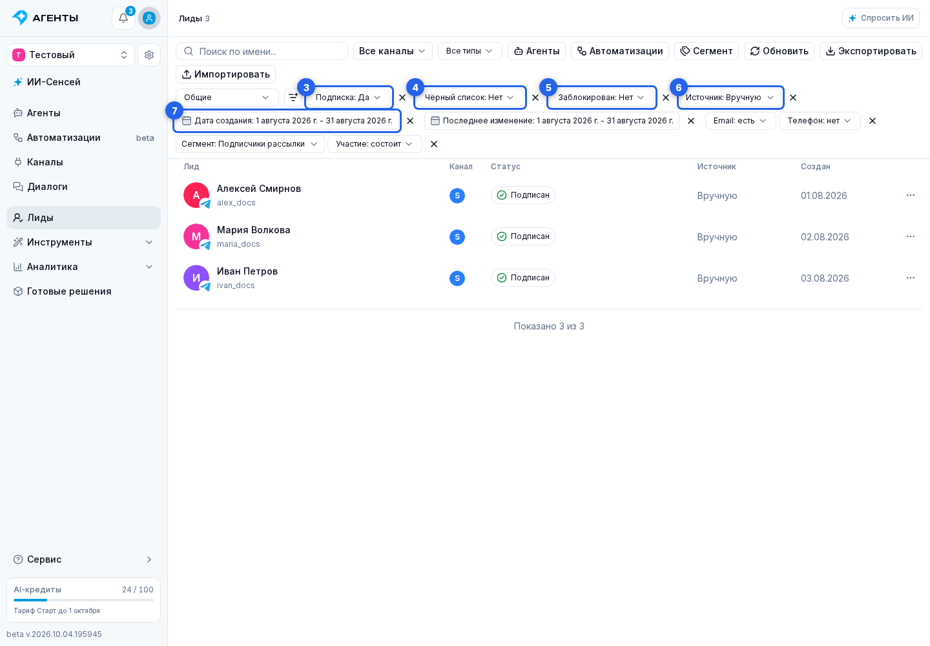Open Сегмент: Подписчики рассылки dropdown
Viewport: 930px width, 646px height.
click(250, 144)
